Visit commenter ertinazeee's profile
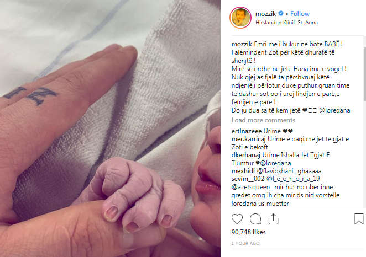The height and width of the screenshot is (257, 366). point(247,131)
